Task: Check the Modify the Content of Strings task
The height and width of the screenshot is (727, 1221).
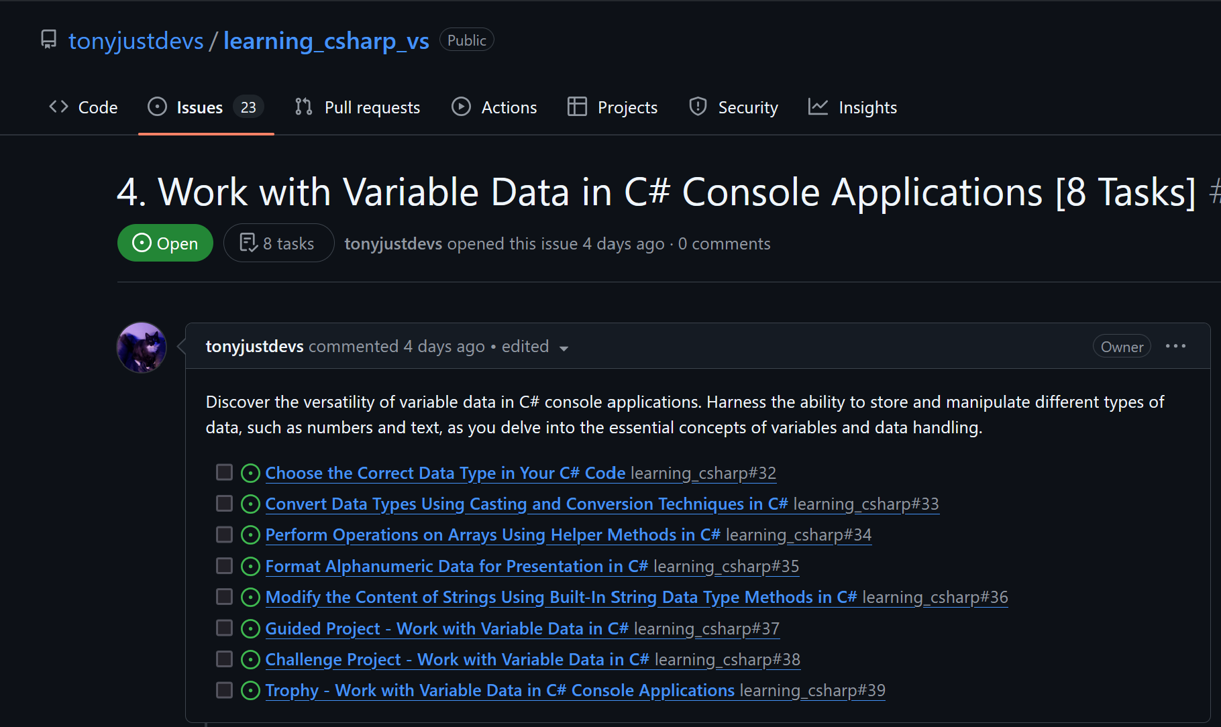Action: coord(224,596)
